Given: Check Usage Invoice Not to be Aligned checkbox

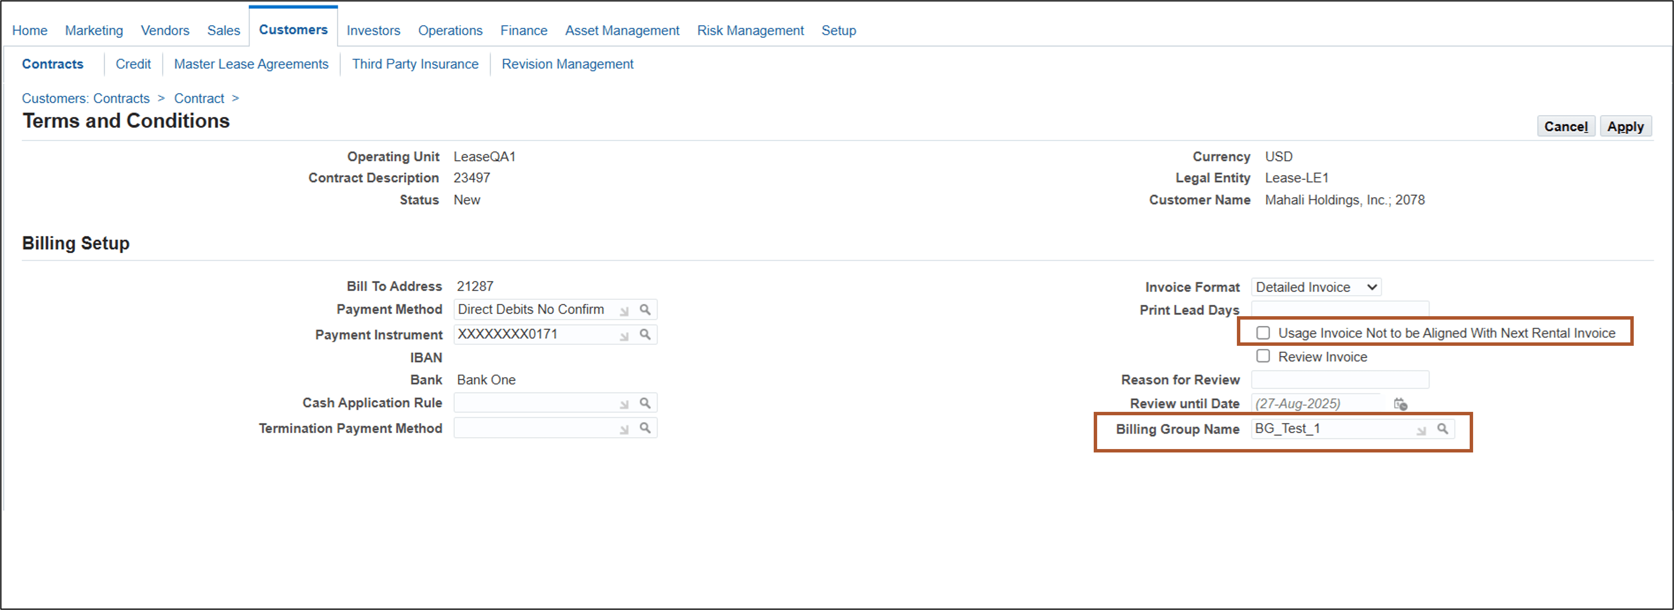Looking at the screenshot, I should 1263,332.
